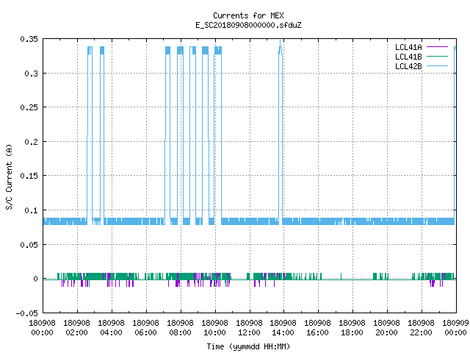Image resolution: width=470 pixels, height=353 pixels.
Task: Click the 0.25 y-axis tick label
Action: 29,107
